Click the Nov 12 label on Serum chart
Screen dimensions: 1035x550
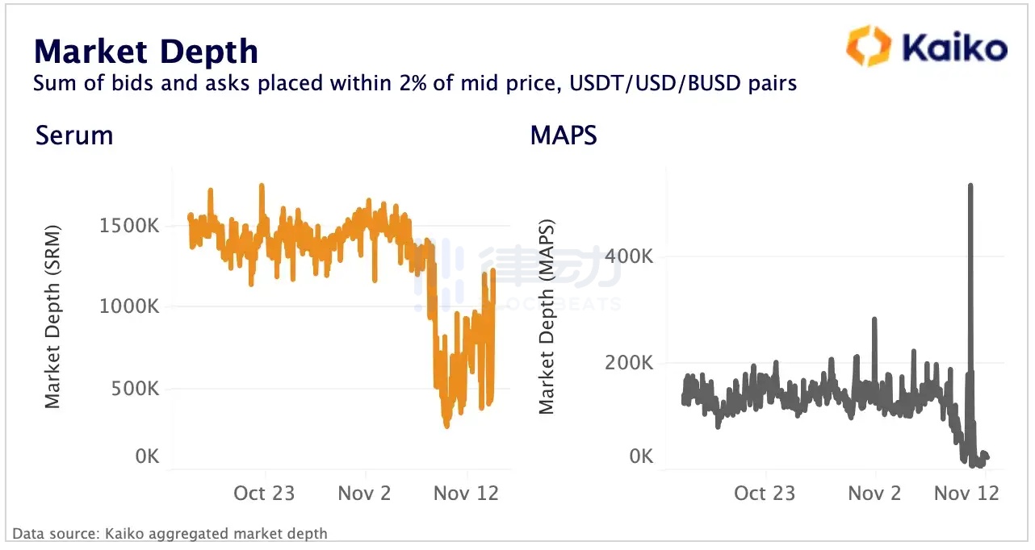pyautogui.click(x=466, y=493)
